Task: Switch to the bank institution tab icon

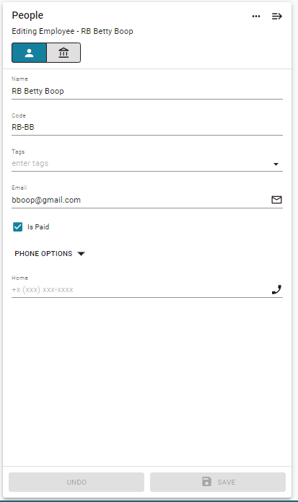Action: (63, 53)
